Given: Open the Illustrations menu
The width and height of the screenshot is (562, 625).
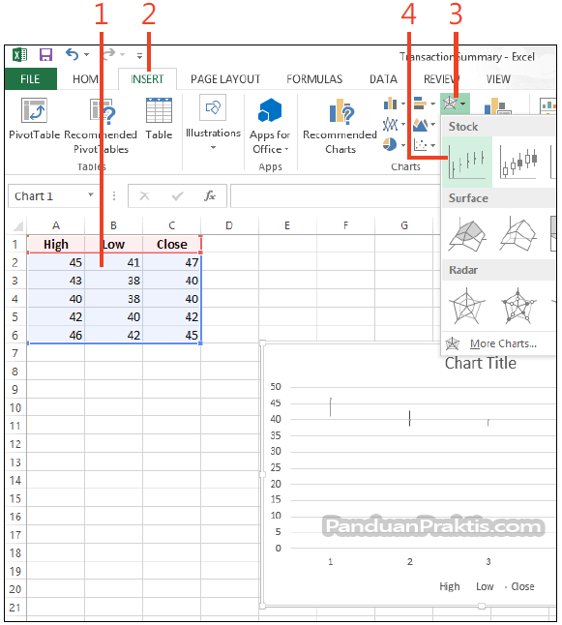Looking at the screenshot, I should [x=213, y=122].
